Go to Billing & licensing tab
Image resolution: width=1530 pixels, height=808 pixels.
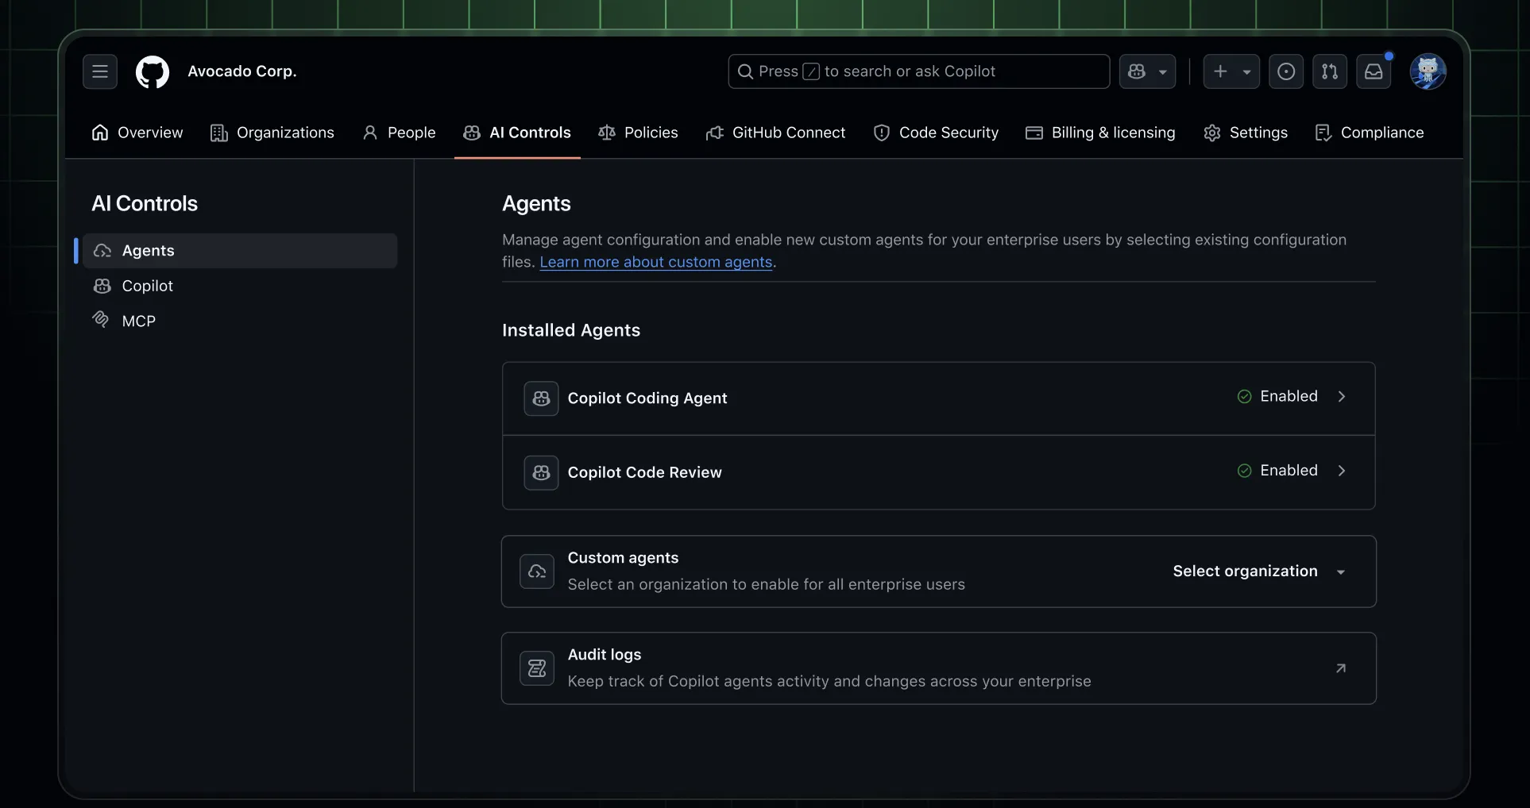coord(1100,133)
